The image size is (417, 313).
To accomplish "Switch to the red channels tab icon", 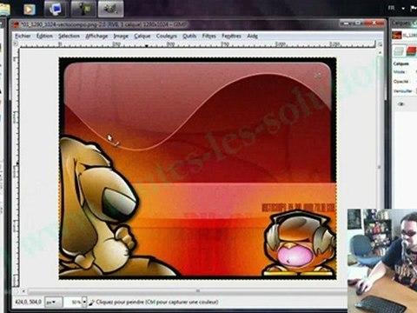I will (x=411, y=51).
